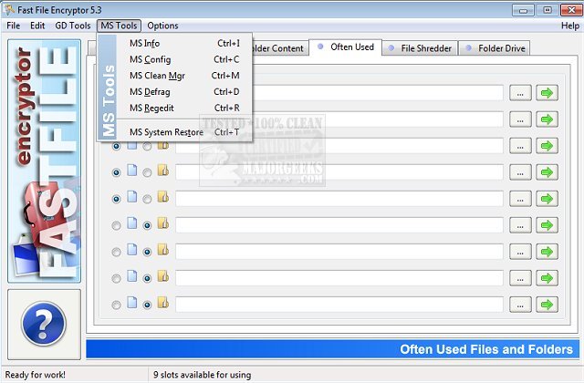584x383 pixels.
Task: Start MS Defrag from the menu
Action: pos(184,91)
